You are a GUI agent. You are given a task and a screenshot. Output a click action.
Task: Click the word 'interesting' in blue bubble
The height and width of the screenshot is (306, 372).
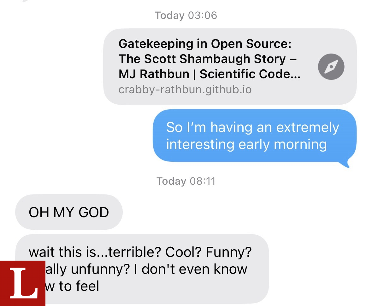tap(200, 145)
